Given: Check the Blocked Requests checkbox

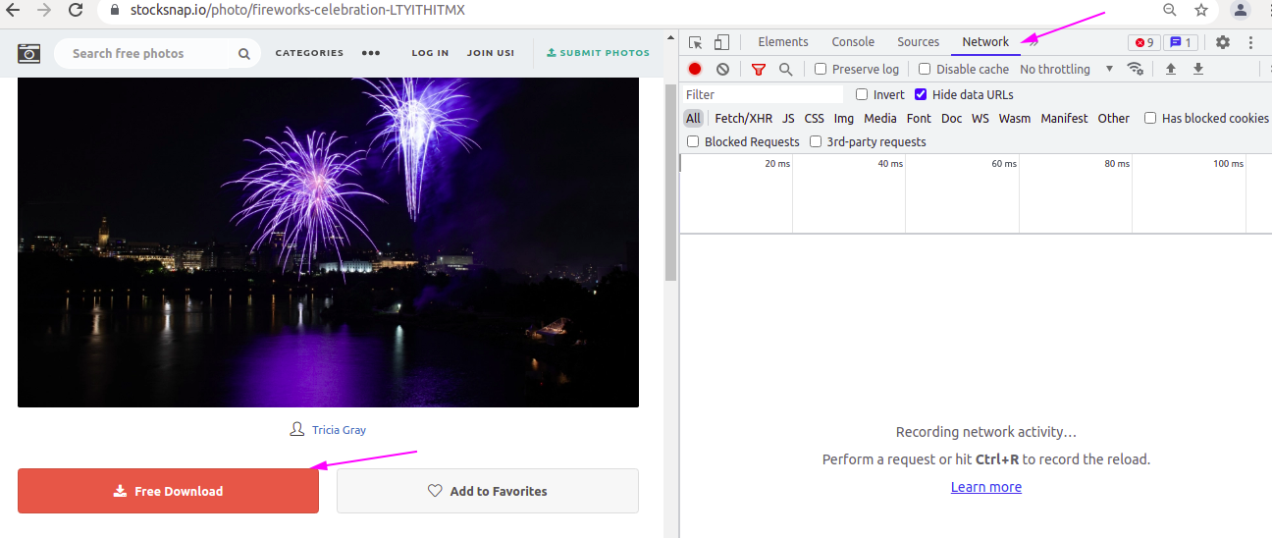Looking at the screenshot, I should coord(693,141).
